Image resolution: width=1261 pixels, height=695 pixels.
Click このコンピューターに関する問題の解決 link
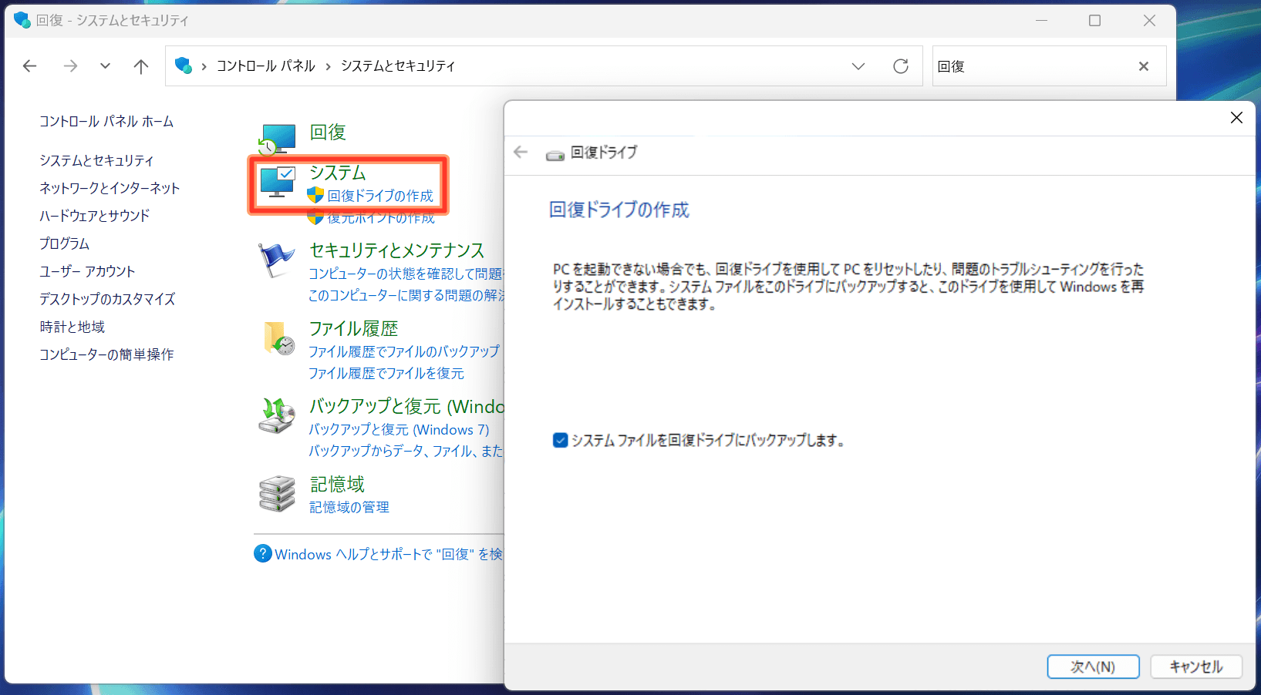[406, 295]
